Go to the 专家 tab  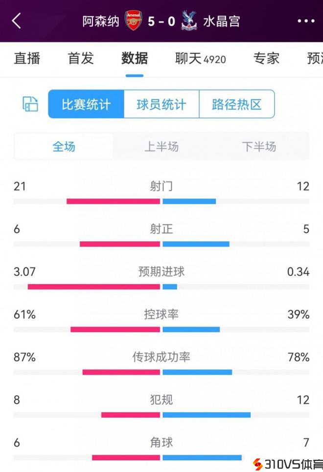tap(266, 59)
